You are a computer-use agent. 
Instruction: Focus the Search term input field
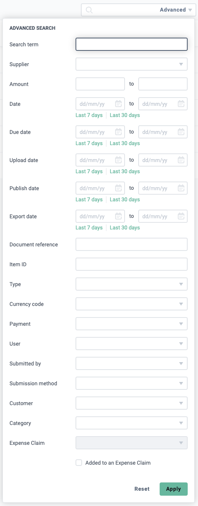click(132, 44)
